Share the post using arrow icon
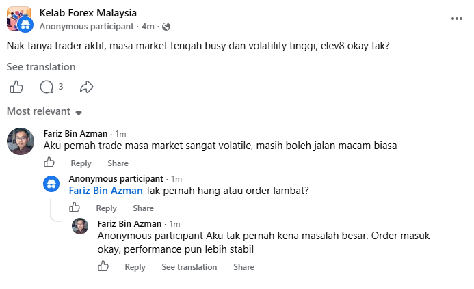The width and height of the screenshot is (474, 289). 86,87
